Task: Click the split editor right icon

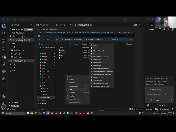Action: 135,25
